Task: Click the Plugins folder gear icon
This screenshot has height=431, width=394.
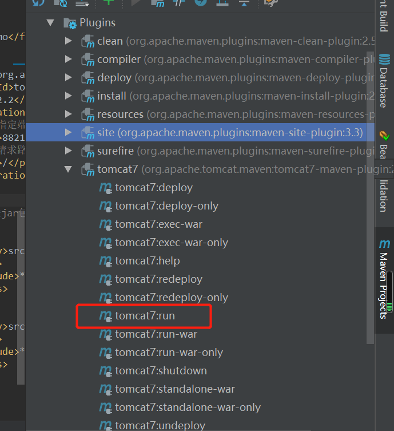Action: click(70, 23)
